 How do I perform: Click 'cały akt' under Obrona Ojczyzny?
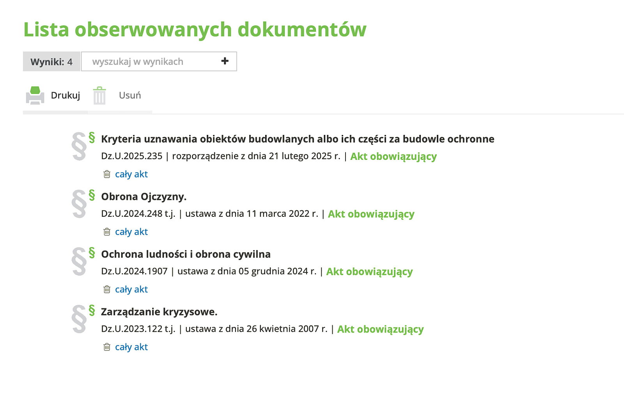[x=131, y=232]
